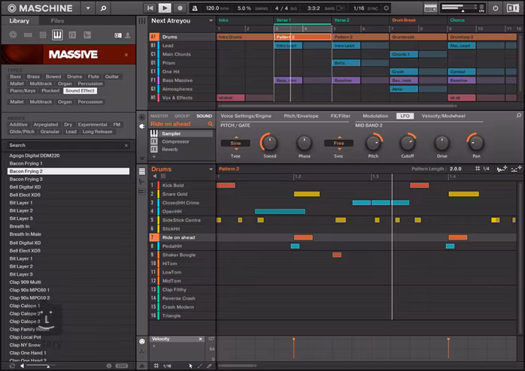Click the Drumbreak pattern clip in Drums

418,37
